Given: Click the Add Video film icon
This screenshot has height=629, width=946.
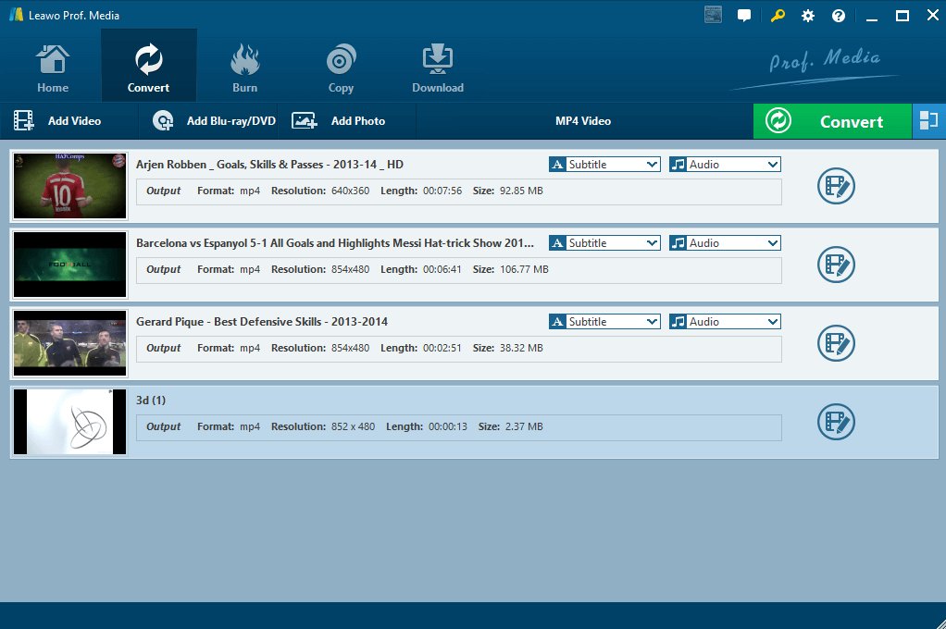Looking at the screenshot, I should click(24, 120).
